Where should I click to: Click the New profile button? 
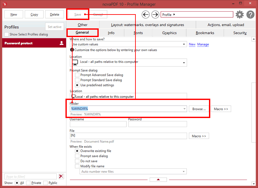[x=14, y=15]
